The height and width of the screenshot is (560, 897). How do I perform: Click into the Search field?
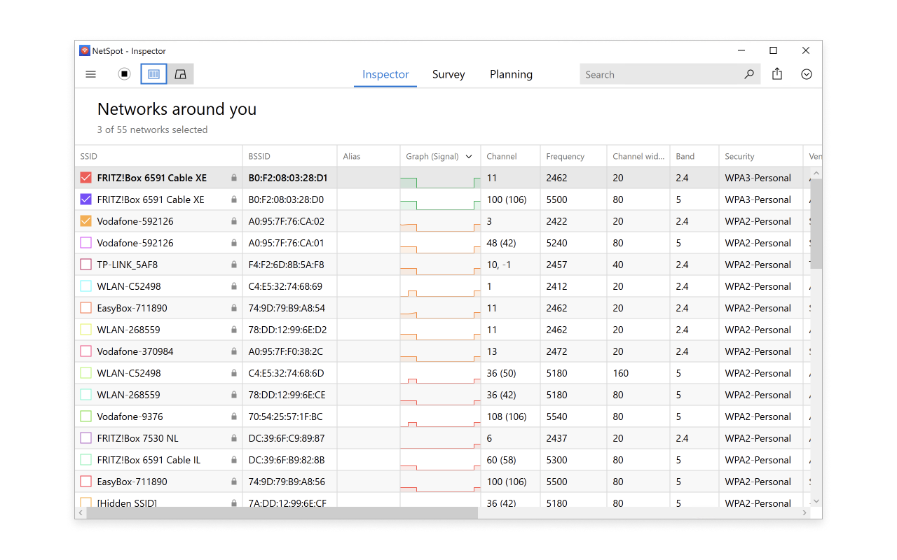click(x=659, y=74)
